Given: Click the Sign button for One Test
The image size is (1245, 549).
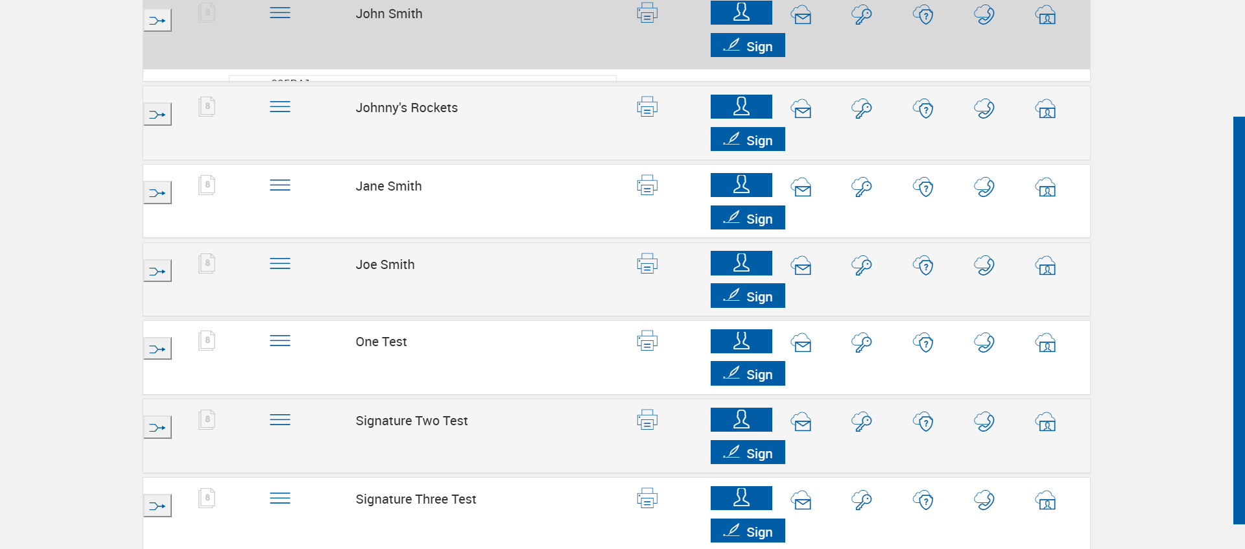Looking at the screenshot, I should pyautogui.click(x=748, y=374).
